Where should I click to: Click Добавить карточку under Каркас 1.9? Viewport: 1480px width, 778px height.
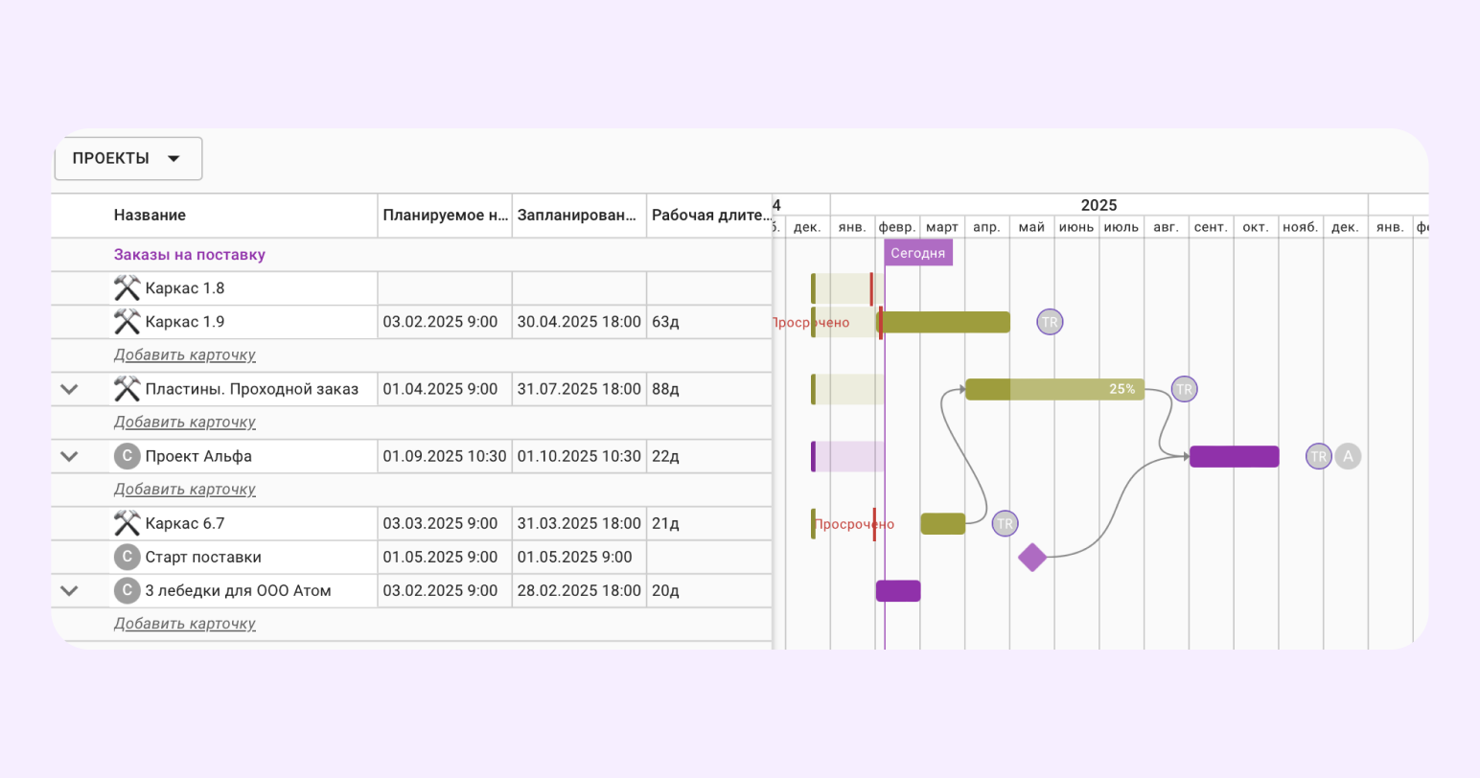click(185, 355)
